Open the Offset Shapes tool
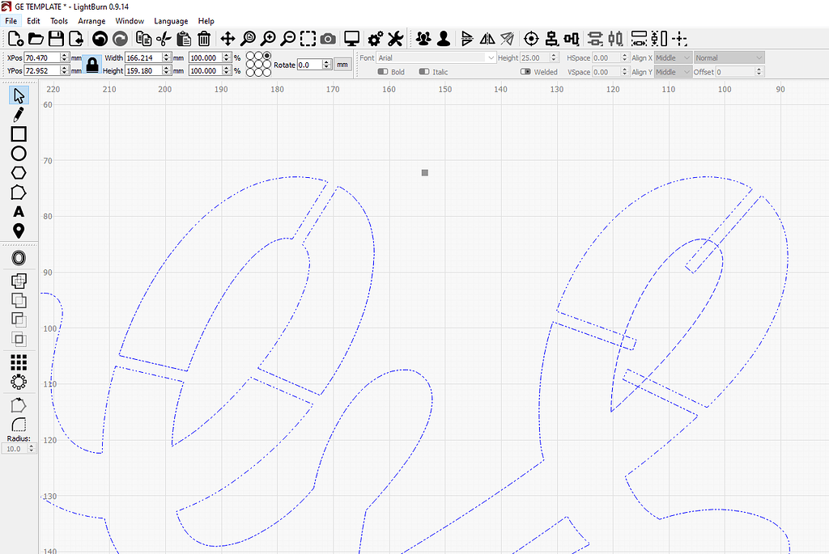Viewport: 829px width, 554px height. click(18, 257)
